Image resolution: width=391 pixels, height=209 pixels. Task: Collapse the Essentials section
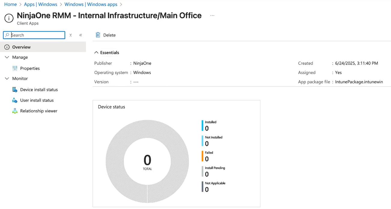pyautogui.click(x=96, y=53)
